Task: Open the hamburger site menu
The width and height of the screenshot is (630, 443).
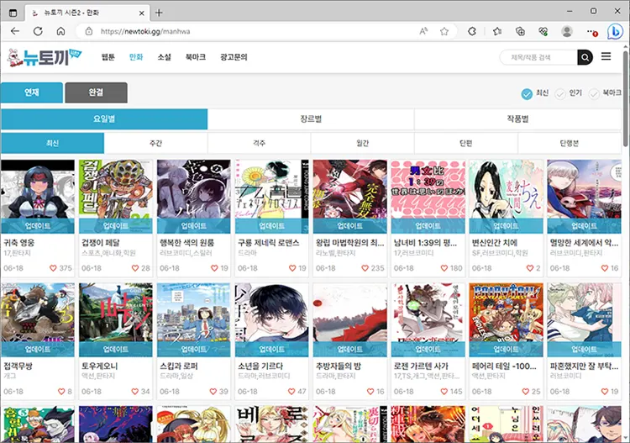Action: click(606, 56)
